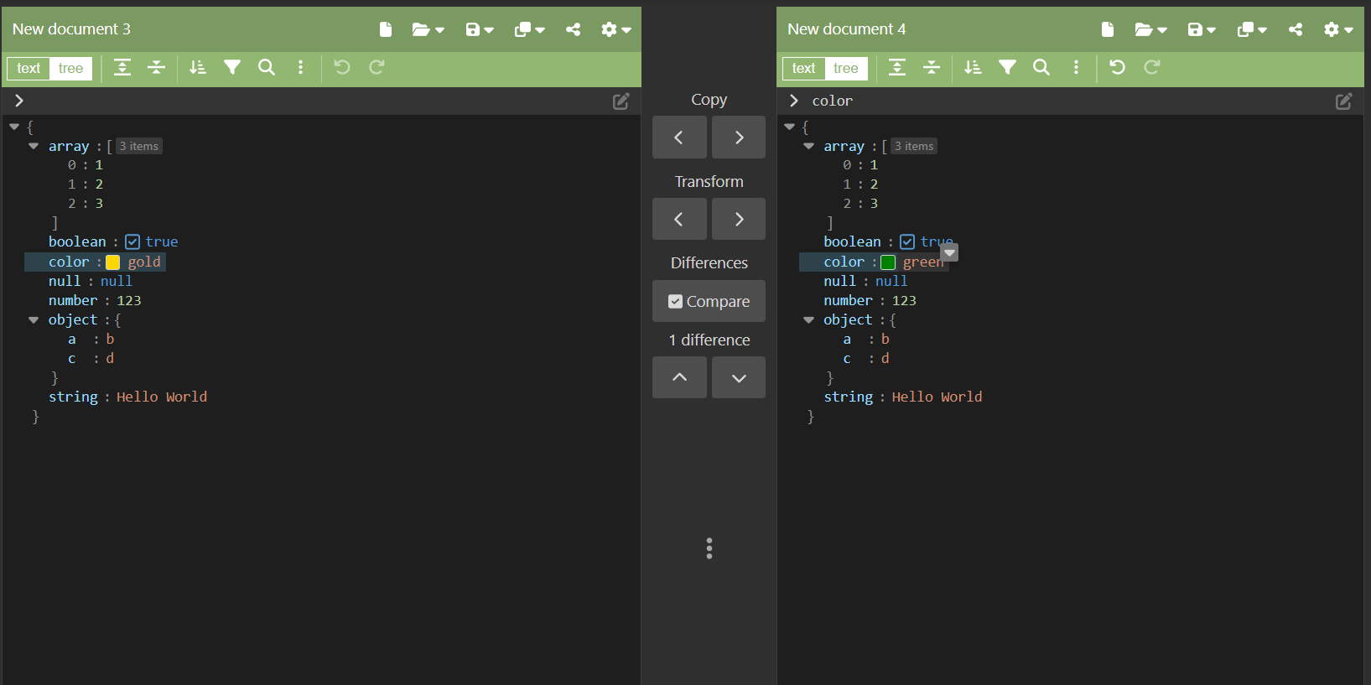
Task: Sort contents in right panel
Action: click(x=973, y=67)
